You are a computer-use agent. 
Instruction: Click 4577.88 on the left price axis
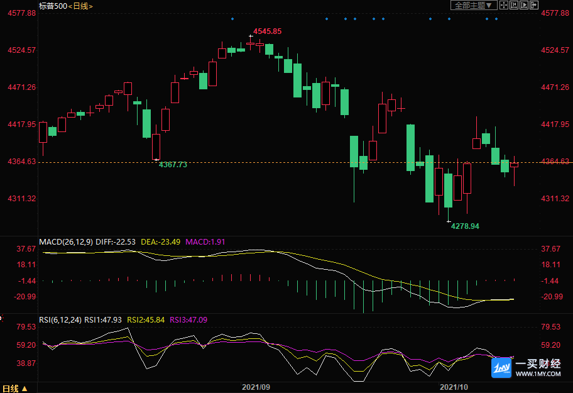coord(22,13)
